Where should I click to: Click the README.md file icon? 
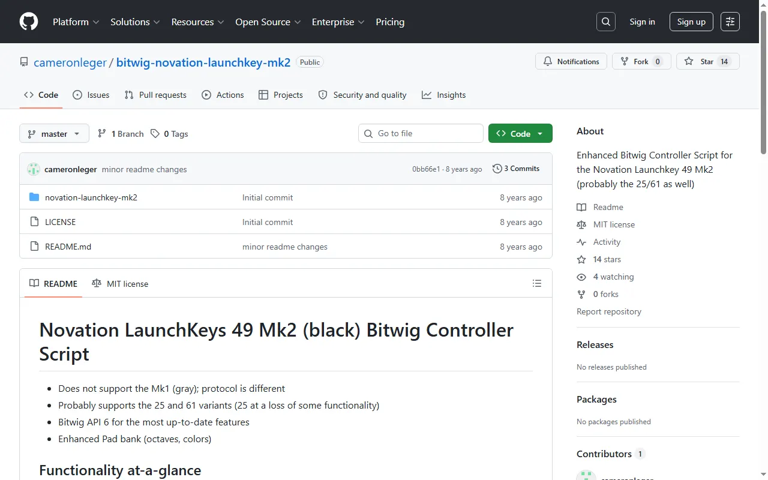pos(34,247)
